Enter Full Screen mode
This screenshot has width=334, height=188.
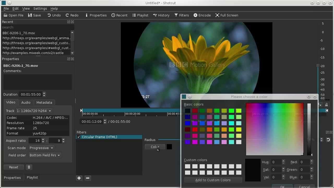point(226,15)
